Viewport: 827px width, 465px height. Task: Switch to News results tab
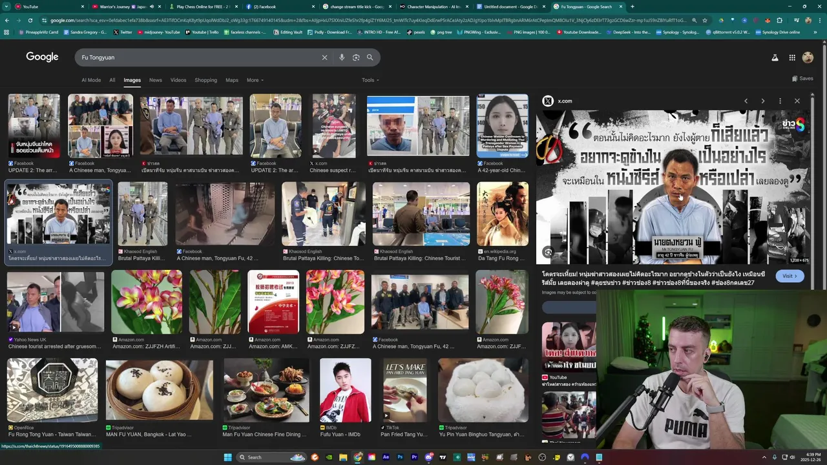[x=156, y=80]
